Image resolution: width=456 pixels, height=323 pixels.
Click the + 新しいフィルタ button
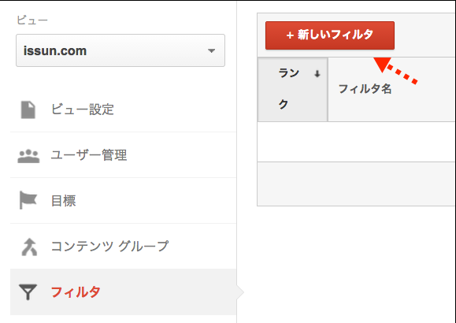coord(330,35)
